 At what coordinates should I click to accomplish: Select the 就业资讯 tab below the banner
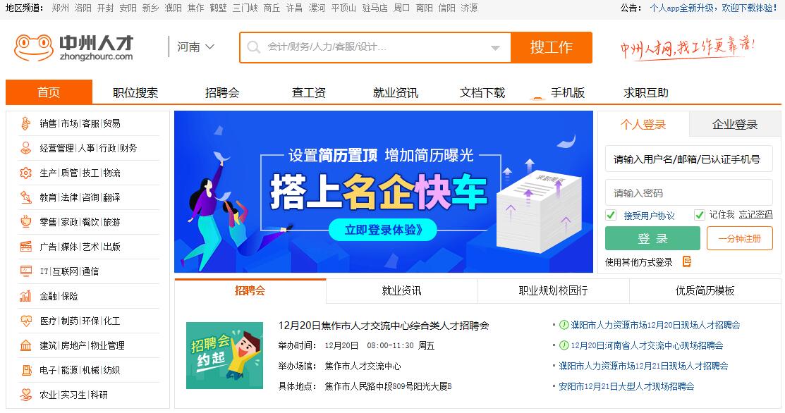tap(401, 290)
